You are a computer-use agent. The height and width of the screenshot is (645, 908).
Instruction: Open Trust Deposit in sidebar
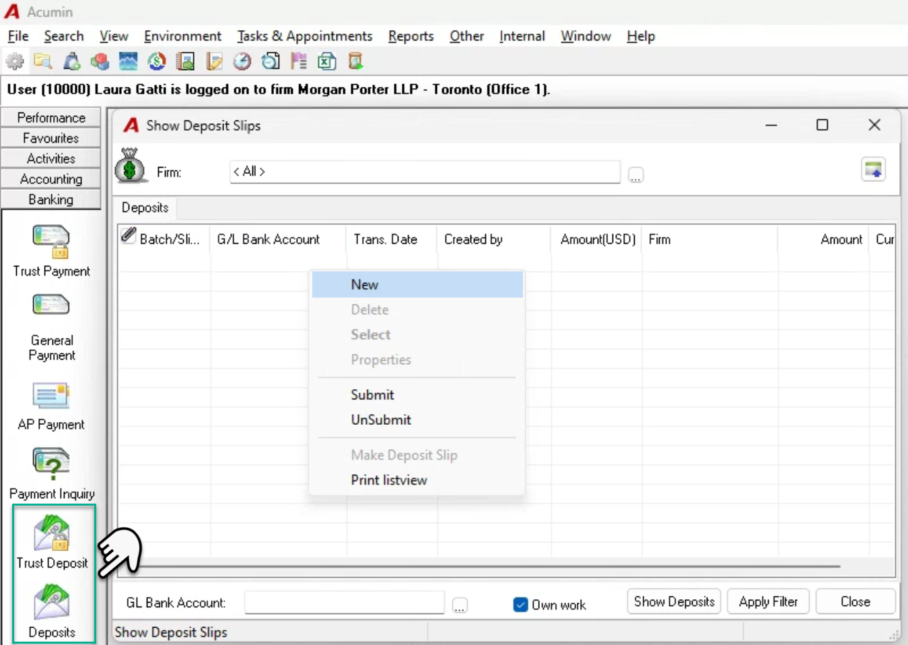click(x=52, y=543)
